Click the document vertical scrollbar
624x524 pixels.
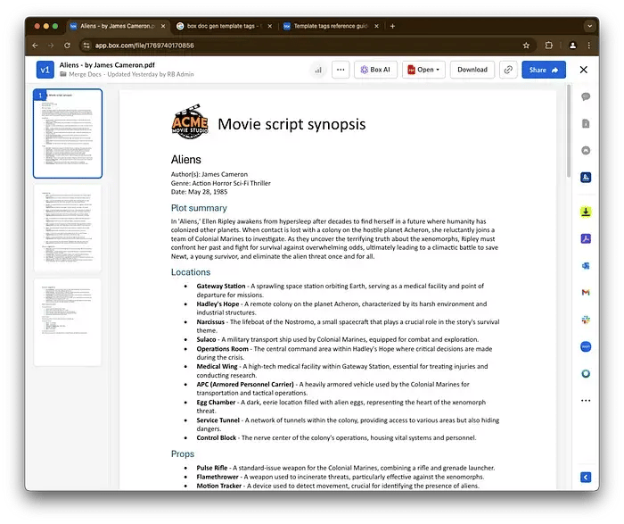[x=569, y=131]
